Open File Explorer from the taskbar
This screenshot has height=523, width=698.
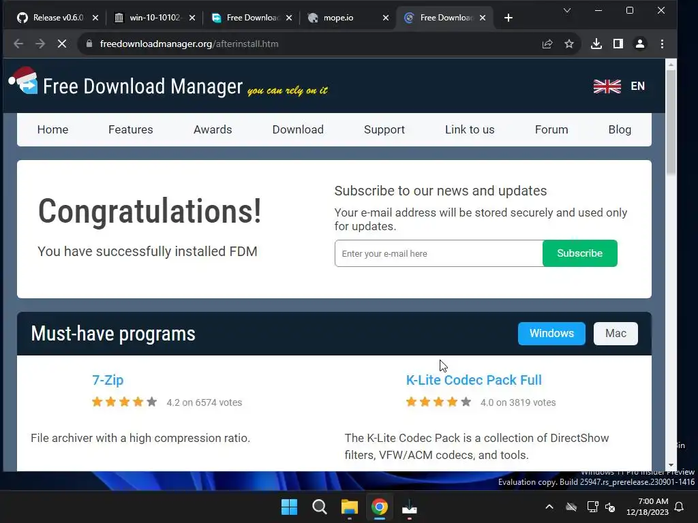(350, 507)
